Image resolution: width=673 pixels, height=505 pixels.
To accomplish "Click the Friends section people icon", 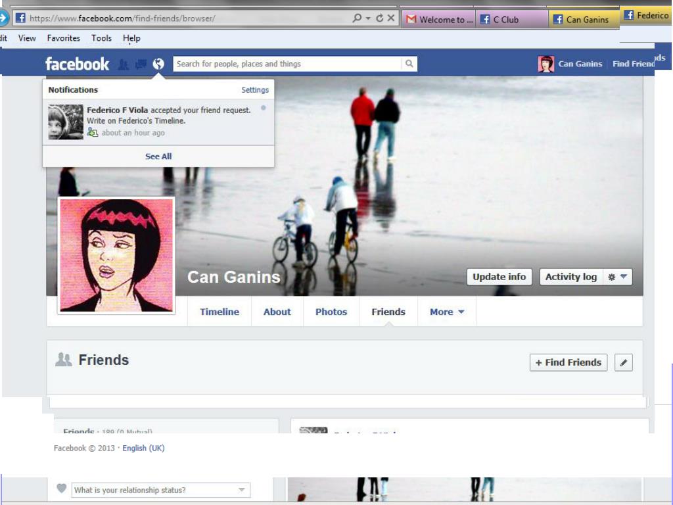I will tap(64, 360).
